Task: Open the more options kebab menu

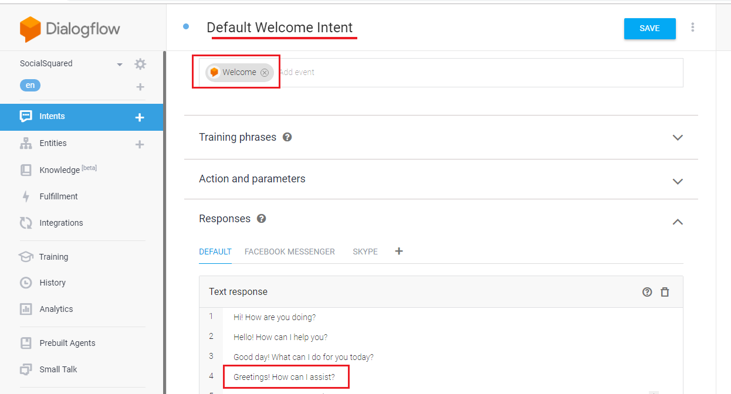Action: [693, 28]
